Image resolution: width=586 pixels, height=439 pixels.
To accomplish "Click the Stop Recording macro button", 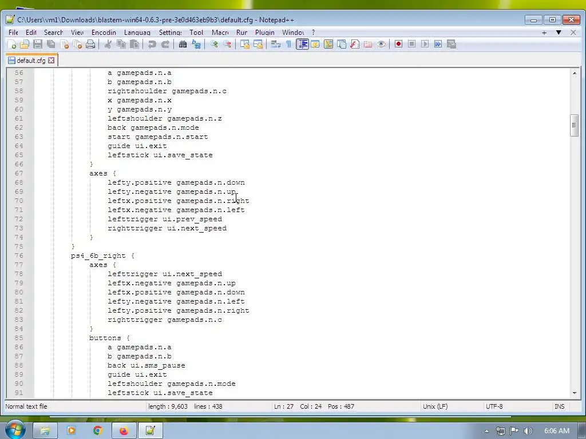I will point(411,45).
